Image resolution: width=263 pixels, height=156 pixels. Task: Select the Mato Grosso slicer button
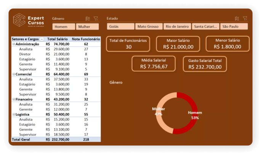coord(149,27)
